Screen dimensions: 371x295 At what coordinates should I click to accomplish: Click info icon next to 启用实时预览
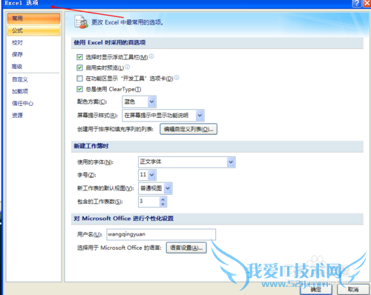(127, 67)
